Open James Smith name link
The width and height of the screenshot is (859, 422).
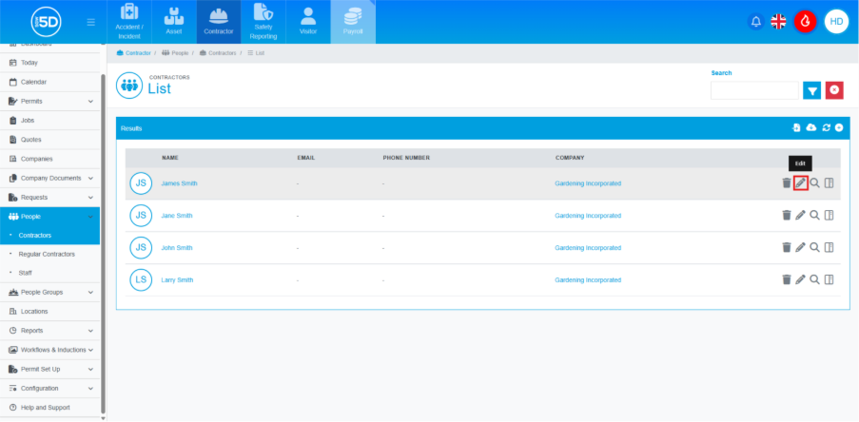[179, 183]
